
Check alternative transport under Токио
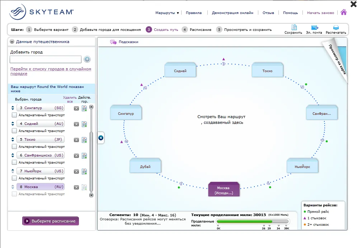point(14,146)
